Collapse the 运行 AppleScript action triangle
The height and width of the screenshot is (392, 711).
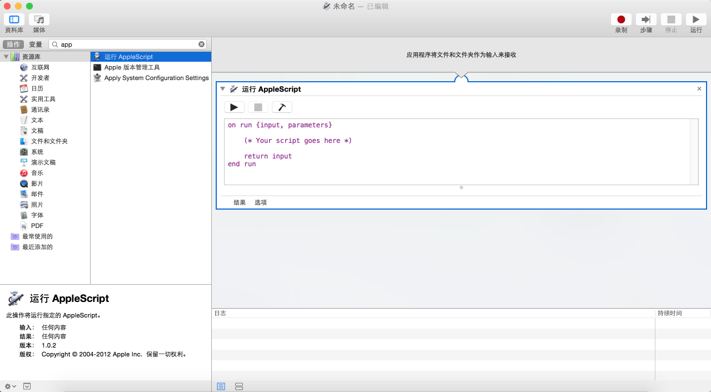pyautogui.click(x=223, y=89)
